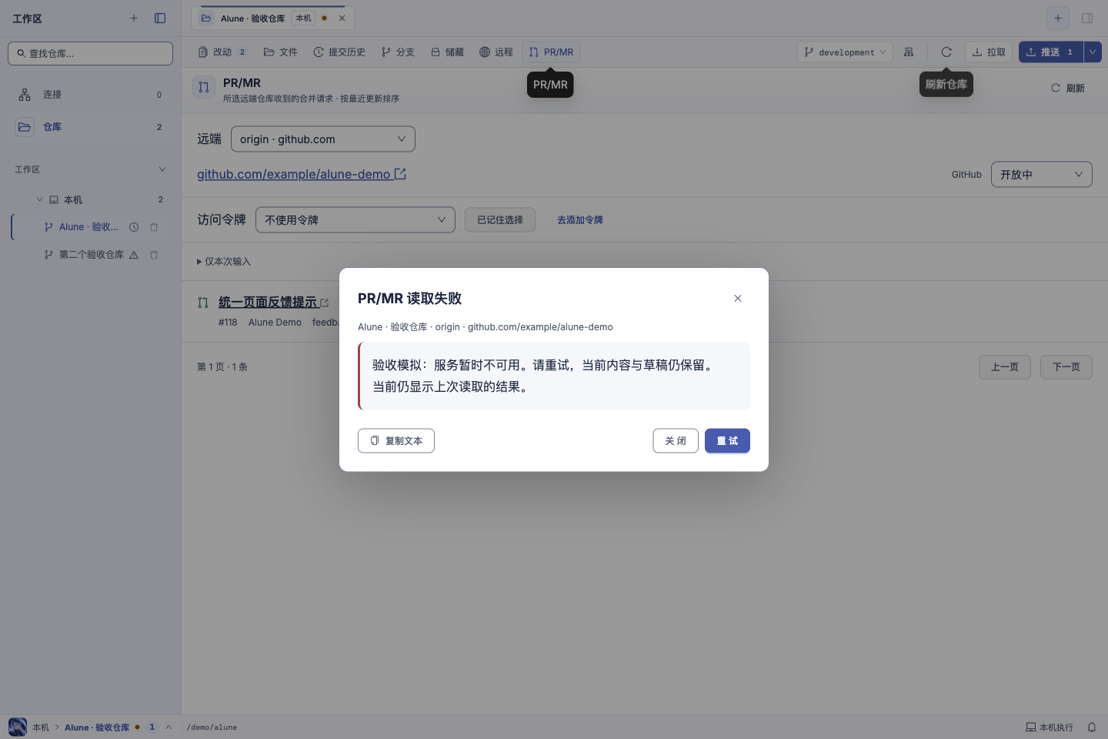The image size is (1108, 739).
Task: Focus the 查找仓库 search field
Action: pyautogui.click(x=91, y=54)
